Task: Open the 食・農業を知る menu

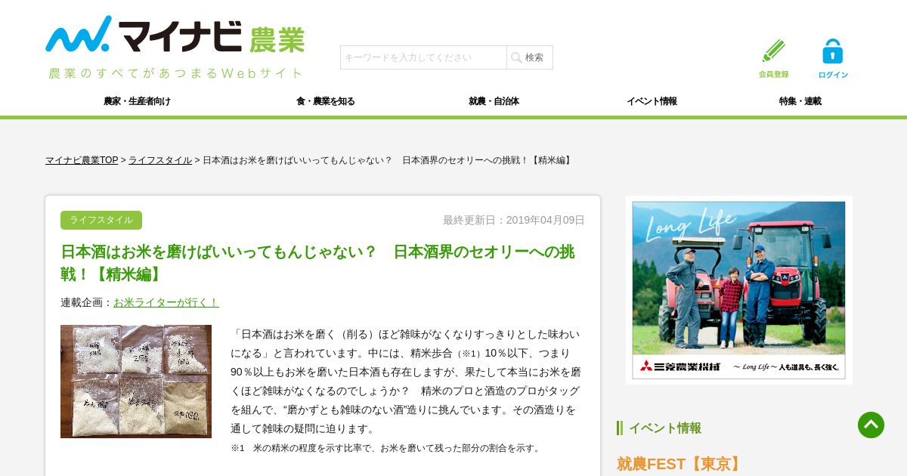Action: coord(325,101)
